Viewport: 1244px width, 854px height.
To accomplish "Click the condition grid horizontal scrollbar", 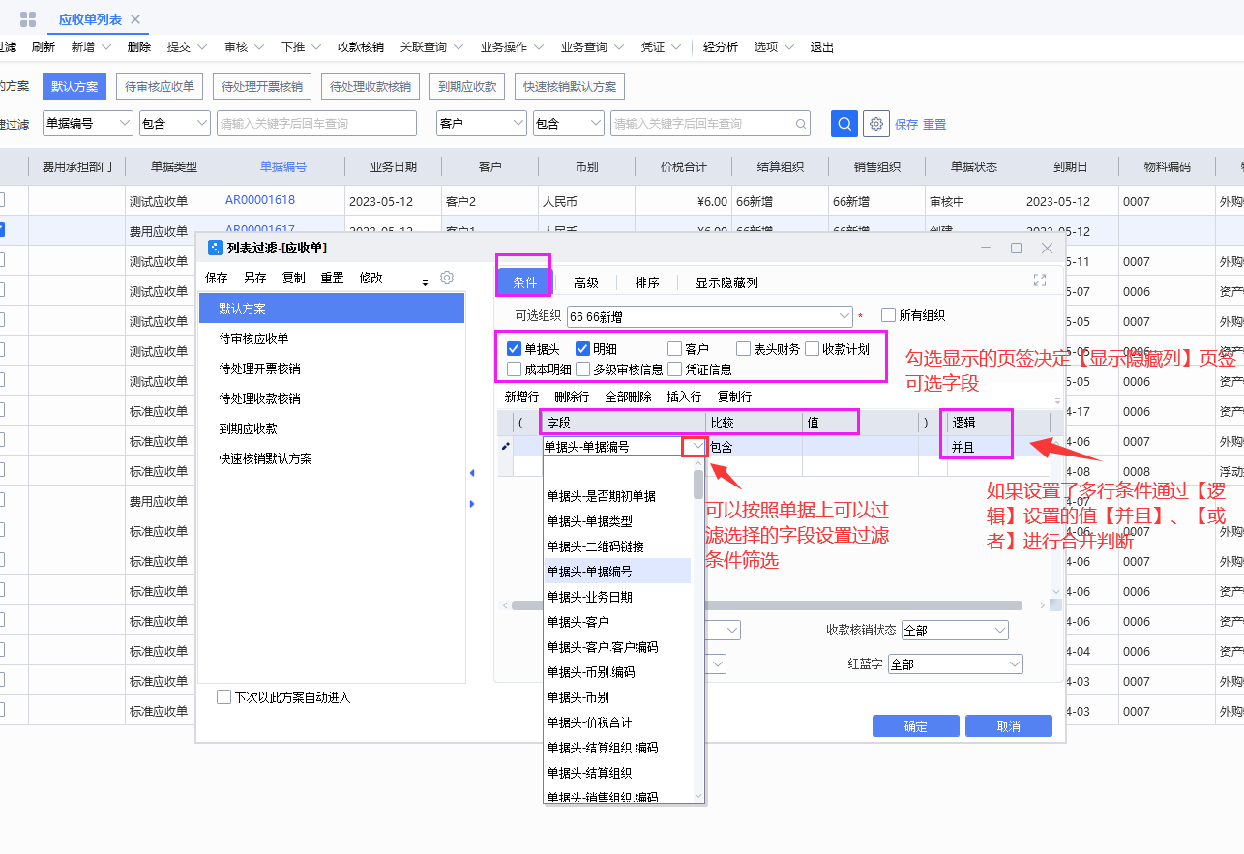I will click(x=767, y=605).
